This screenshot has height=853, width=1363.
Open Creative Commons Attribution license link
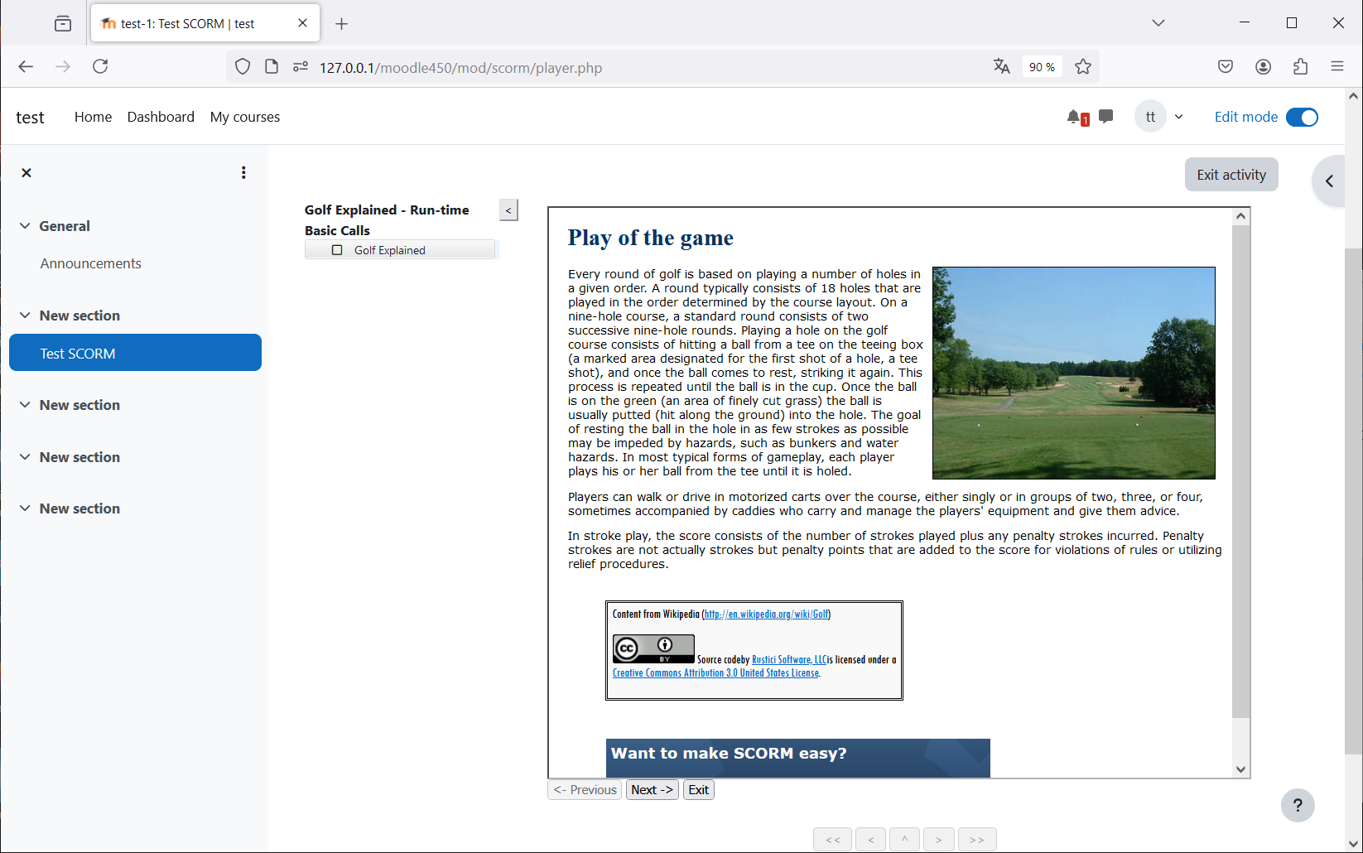pyautogui.click(x=715, y=673)
